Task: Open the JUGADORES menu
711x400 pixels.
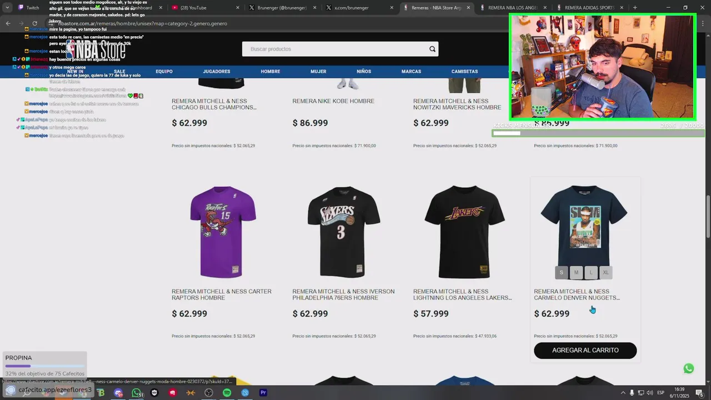Action: coord(217,72)
